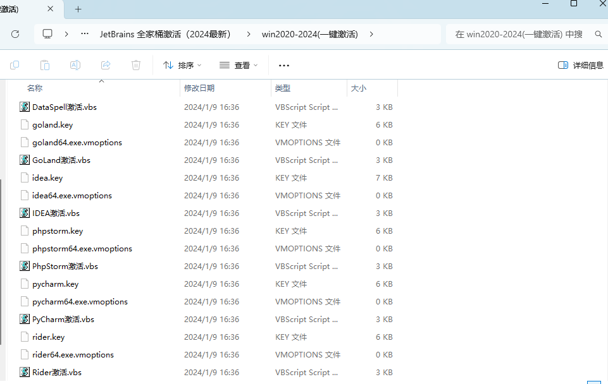The image size is (608, 384).
Task: Expand chevron after win2020-2024(一键激活) breadcrumb
Action: [371, 34]
